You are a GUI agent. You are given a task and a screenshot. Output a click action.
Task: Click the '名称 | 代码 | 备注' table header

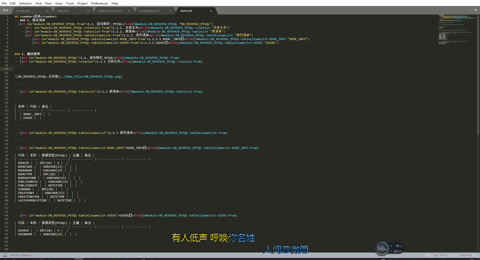click(33, 107)
